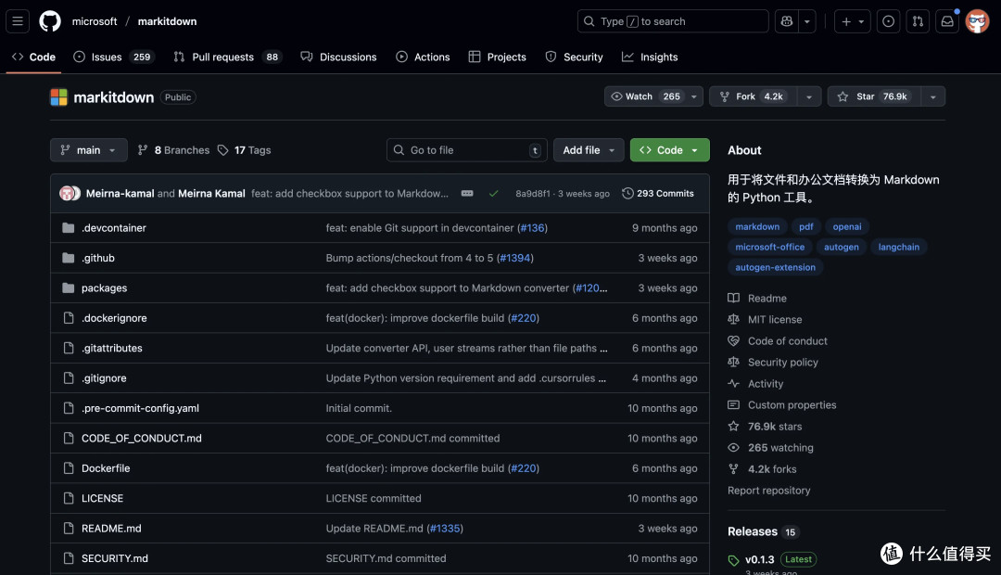Viewport: 1001px width, 575px height.
Task: Open the .devcontainer folder
Action: 114,228
